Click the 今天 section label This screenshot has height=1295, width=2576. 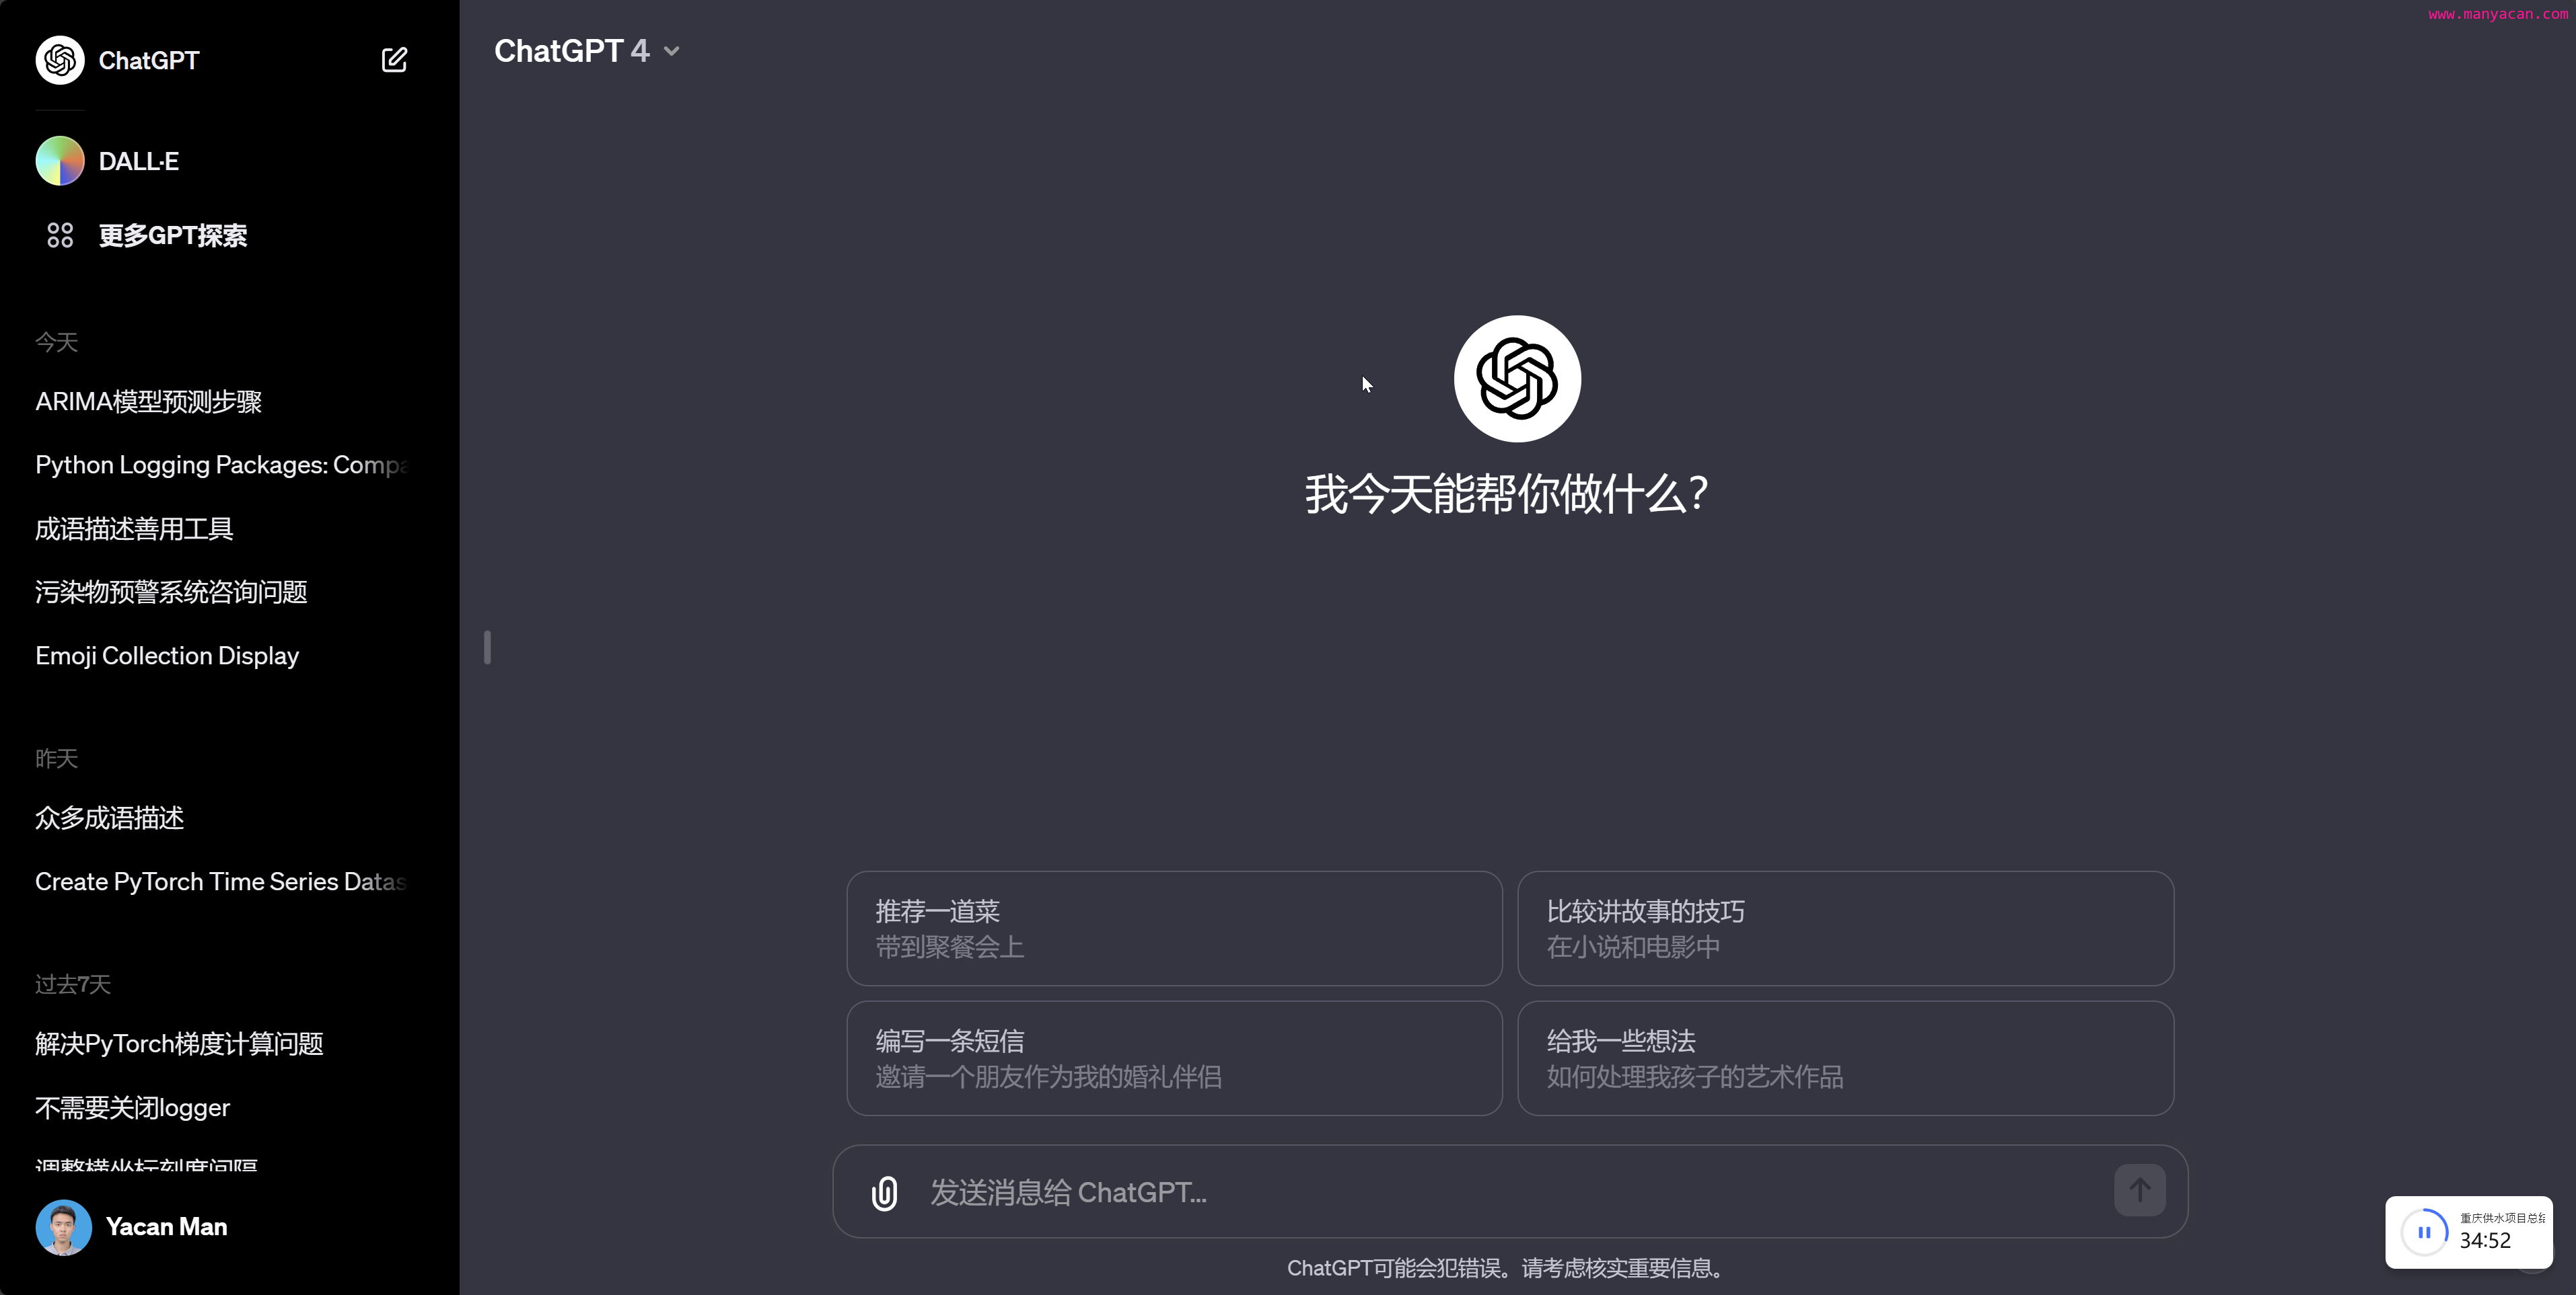point(57,343)
